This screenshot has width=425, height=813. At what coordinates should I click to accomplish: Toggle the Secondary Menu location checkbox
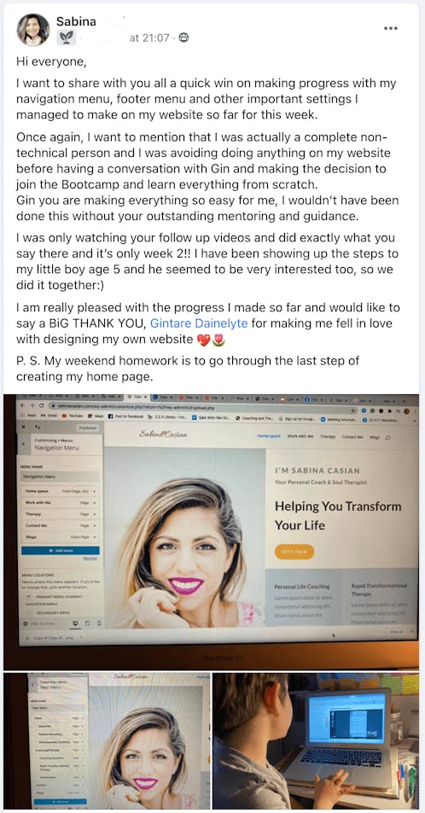click(x=29, y=613)
